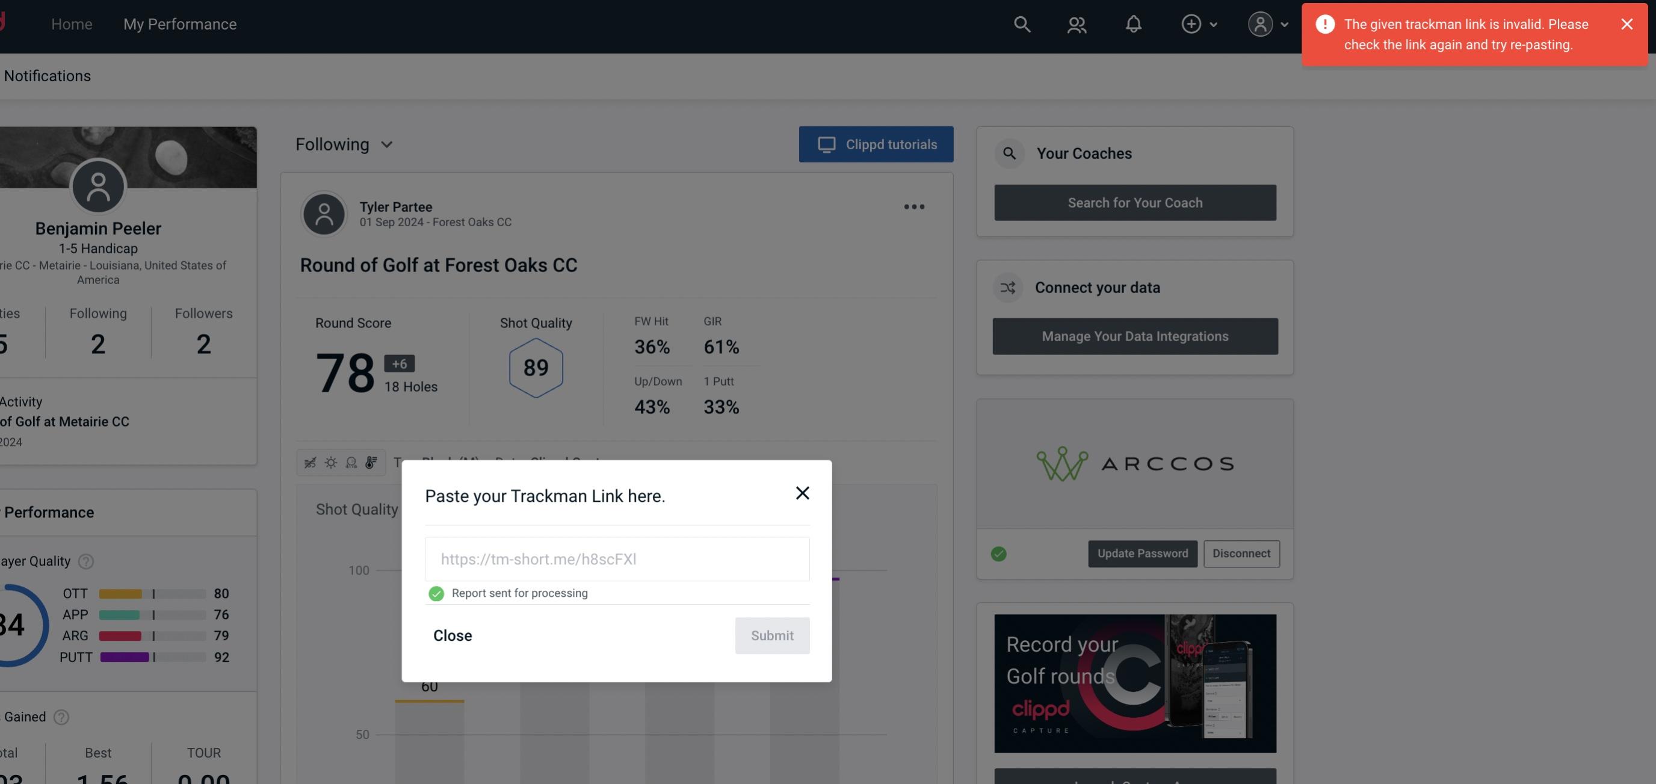1656x784 pixels.
Task: Click the notifications bell icon
Action: point(1133,23)
